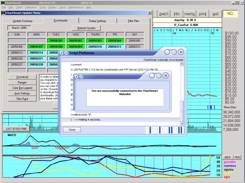Select date 20050302 in calendar
The height and width of the screenshot is (183, 245).
[x=75, y=41]
